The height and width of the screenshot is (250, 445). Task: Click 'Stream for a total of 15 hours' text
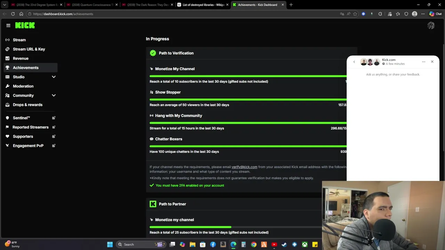[x=187, y=128]
